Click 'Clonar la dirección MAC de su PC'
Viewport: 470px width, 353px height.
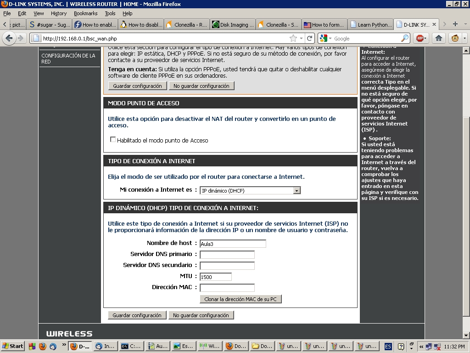[x=241, y=299]
